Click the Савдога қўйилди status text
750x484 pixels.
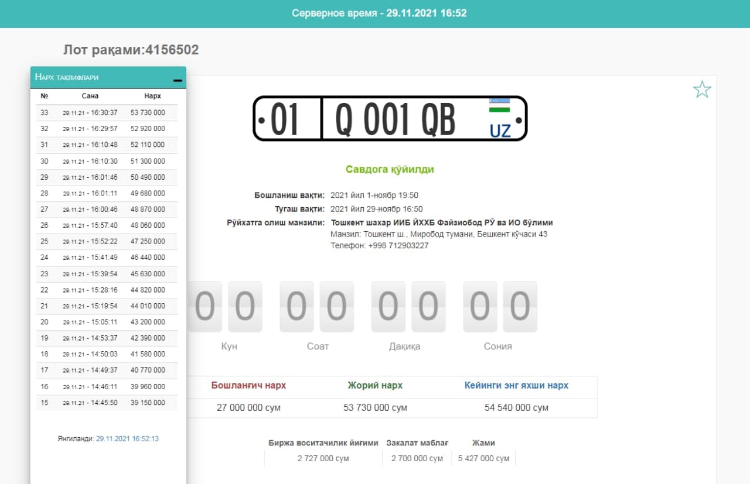[x=390, y=170]
